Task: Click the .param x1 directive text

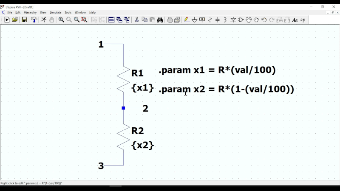Action: [x=217, y=70]
